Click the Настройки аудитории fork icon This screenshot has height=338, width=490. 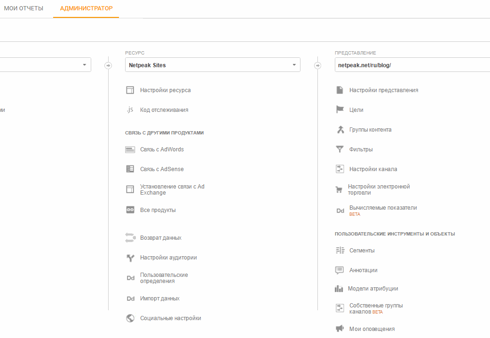[130, 258]
